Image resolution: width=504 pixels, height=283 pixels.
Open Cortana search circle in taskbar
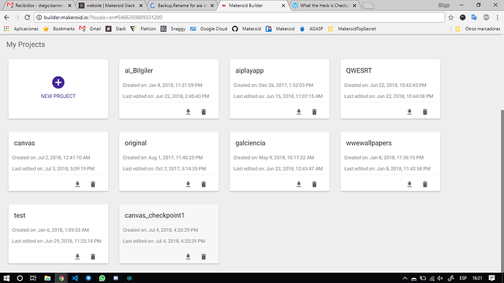click(x=20, y=278)
